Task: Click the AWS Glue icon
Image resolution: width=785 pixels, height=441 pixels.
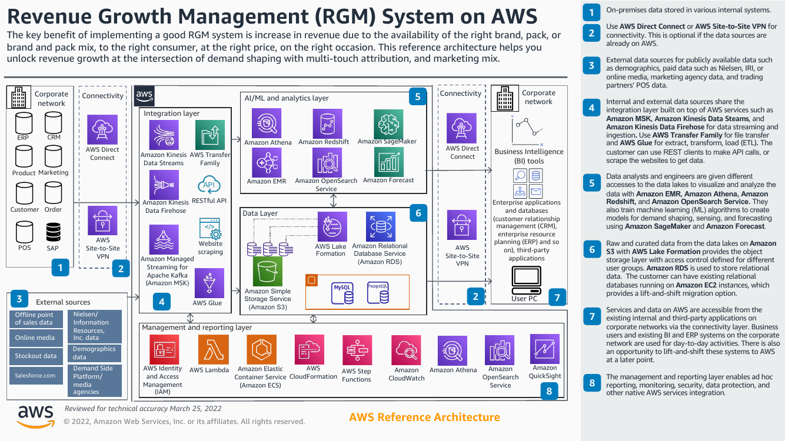Action: [x=208, y=283]
